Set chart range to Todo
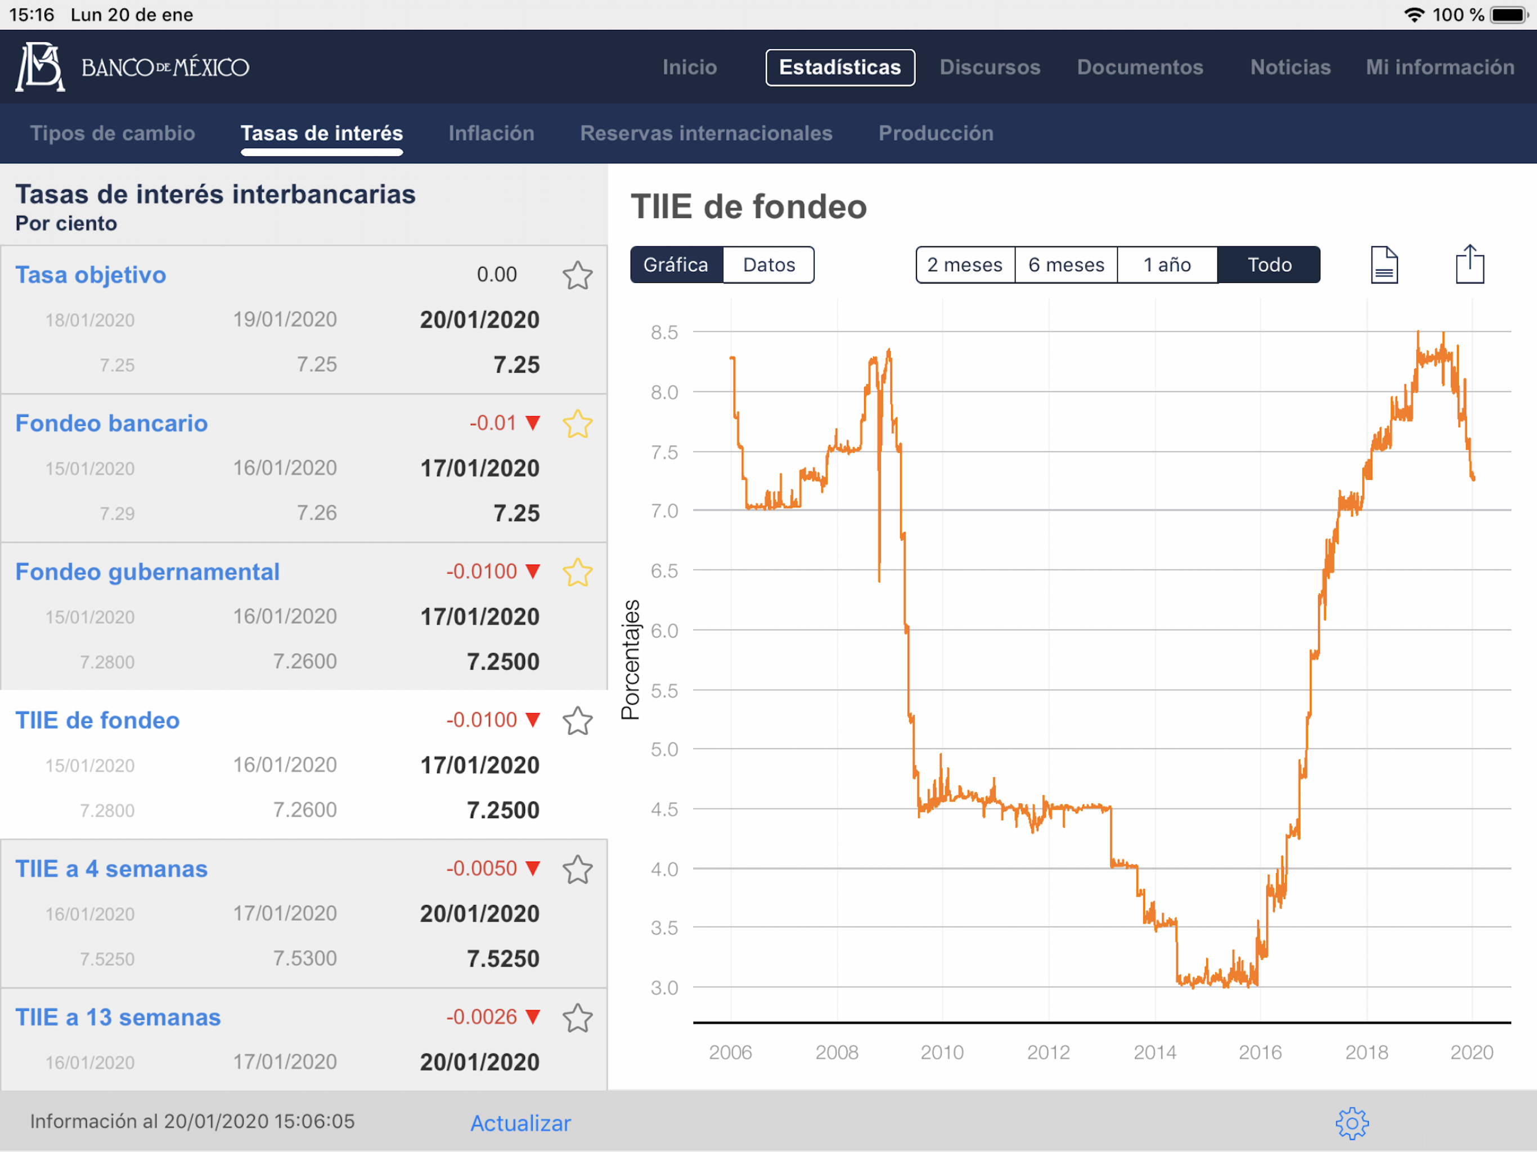The image size is (1537, 1152). tap(1269, 265)
